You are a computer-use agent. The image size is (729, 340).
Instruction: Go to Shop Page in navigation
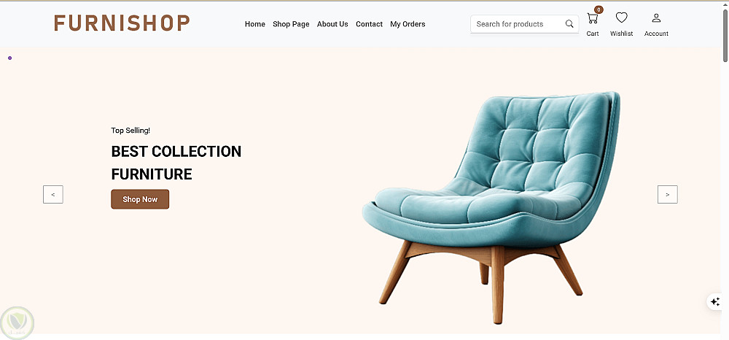[291, 24]
